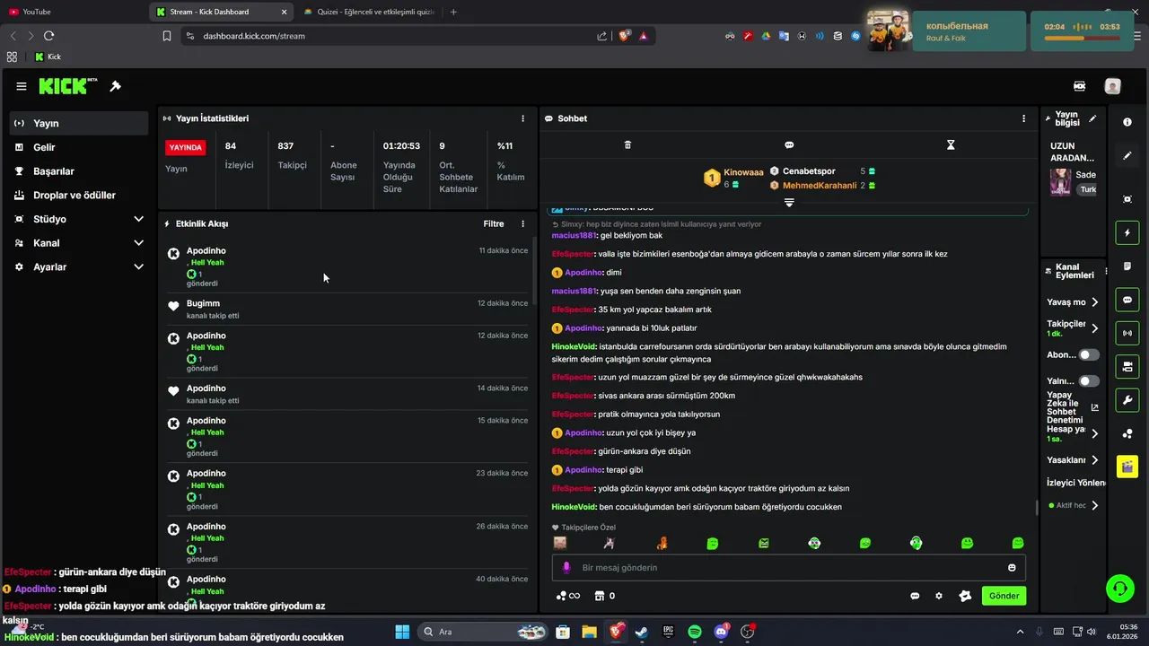Click the yellow clapperboard icon in the right sidebar
This screenshot has height=646, width=1149.
[x=1127, y=467]
